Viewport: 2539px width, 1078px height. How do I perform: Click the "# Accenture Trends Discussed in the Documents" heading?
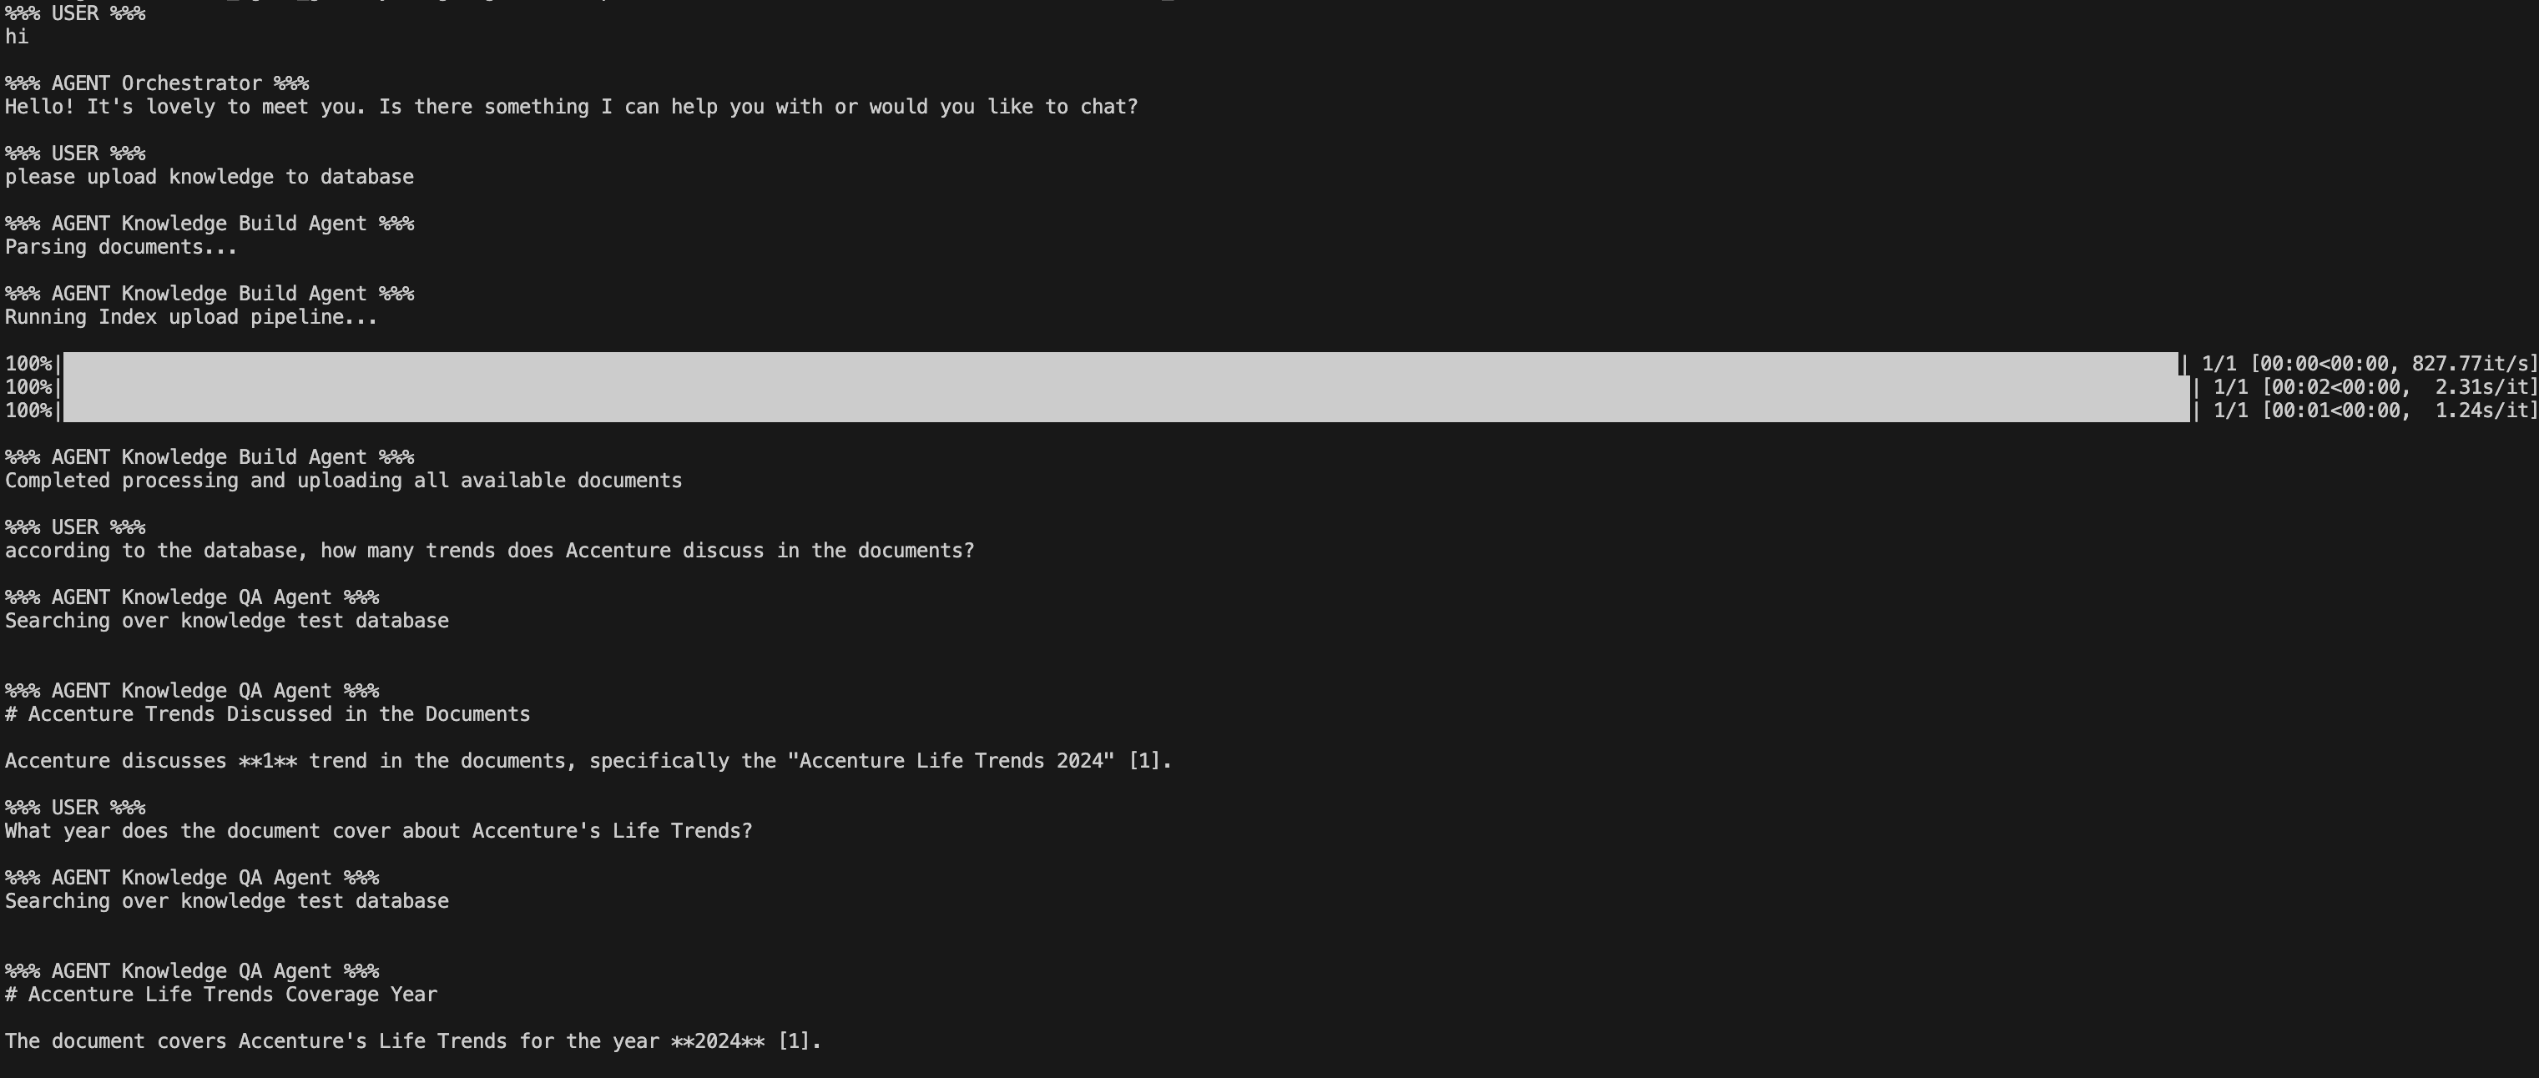point(267,714)
